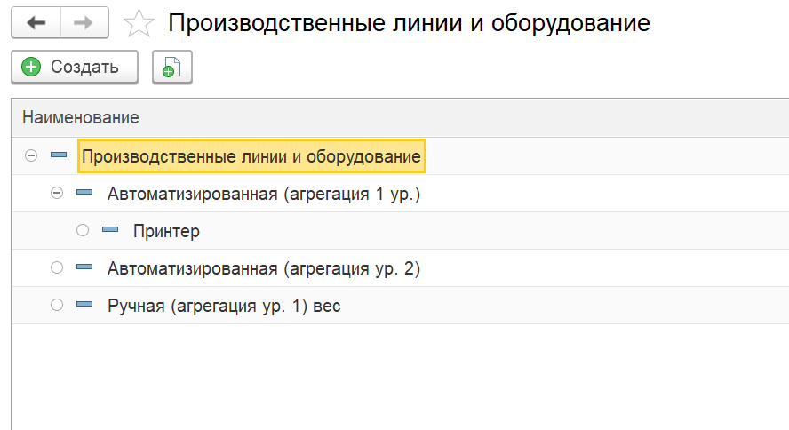789x430 pixels.
Task: Click the blue icon of the root tree node
Action: point(59,155)
